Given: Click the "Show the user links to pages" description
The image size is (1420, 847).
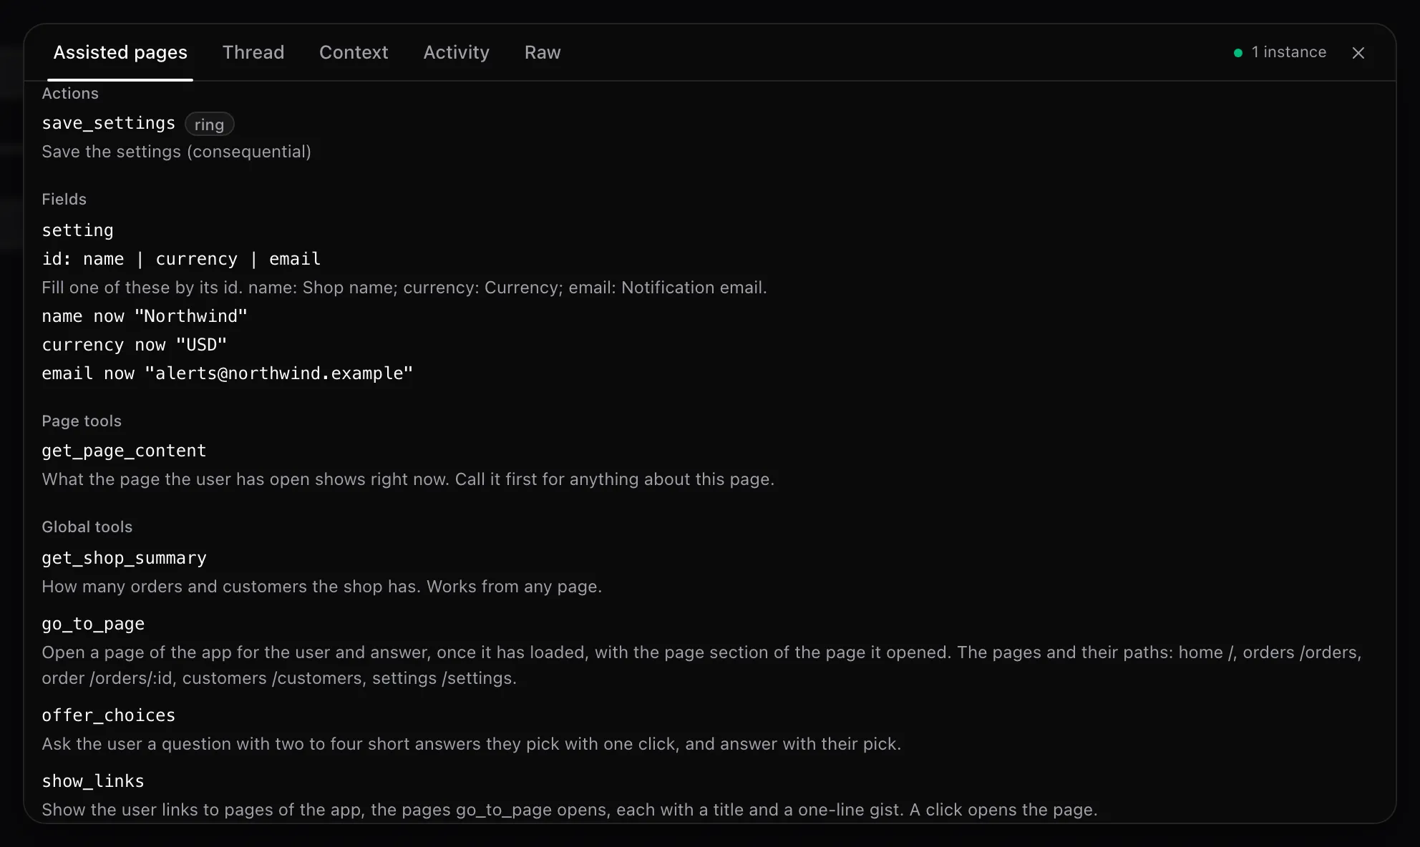Looking at the screenshot, I should (569, 810).
